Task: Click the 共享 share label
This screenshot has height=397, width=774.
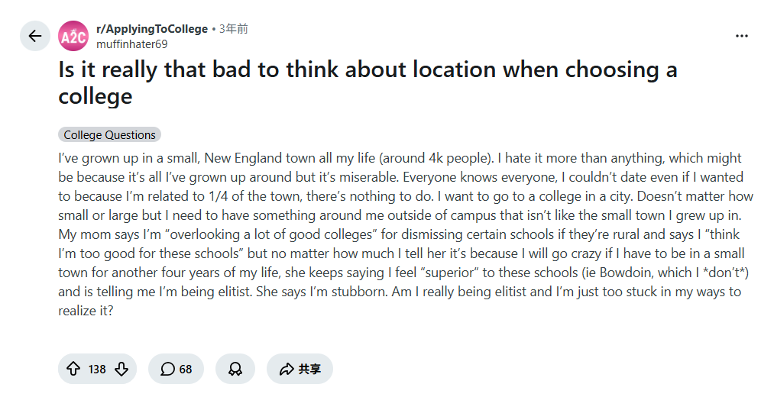Action: (309, 370)
